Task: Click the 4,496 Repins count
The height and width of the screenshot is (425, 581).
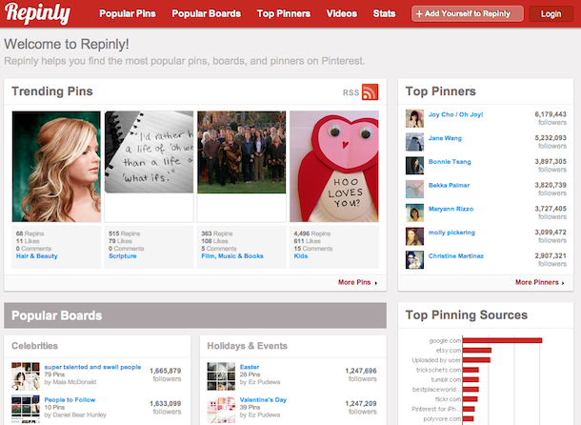Action: point(312,233)
